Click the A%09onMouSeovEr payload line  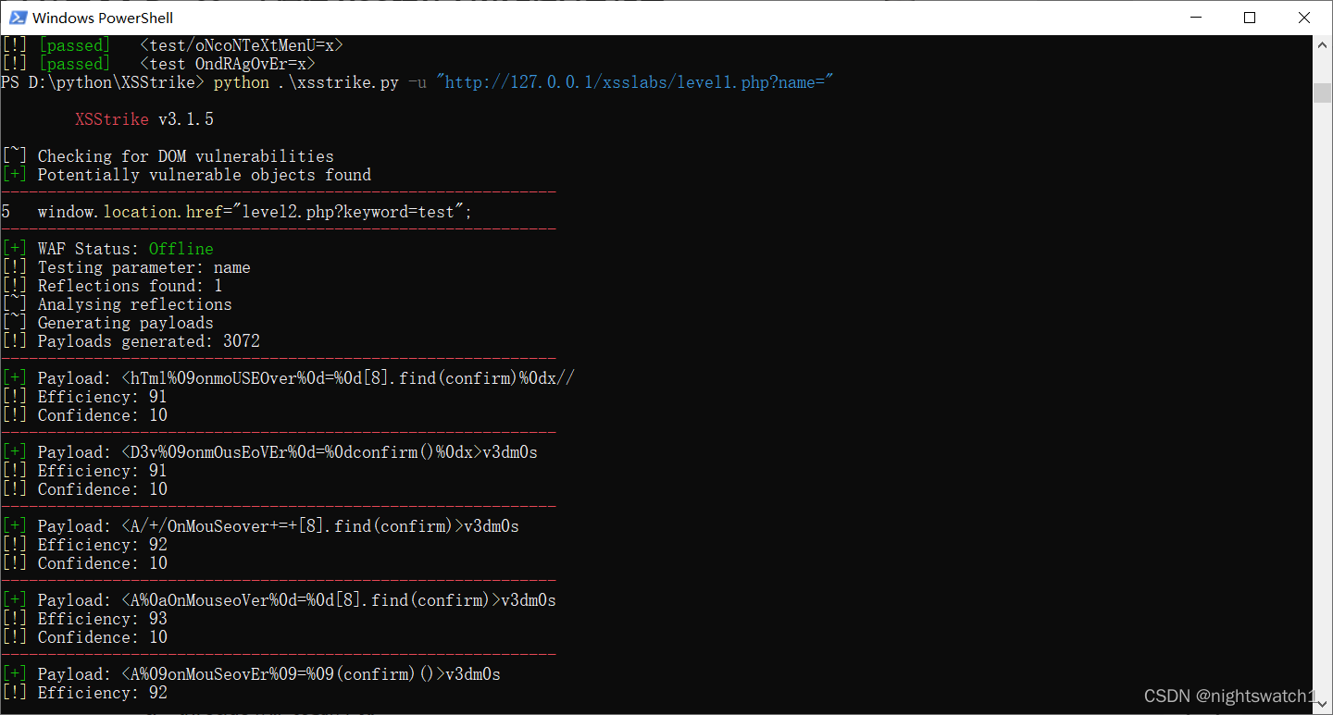click(x=251, y=674)
